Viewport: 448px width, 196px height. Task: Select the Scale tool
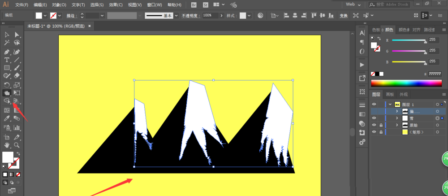pyautogui.click(x=17, y=85)
